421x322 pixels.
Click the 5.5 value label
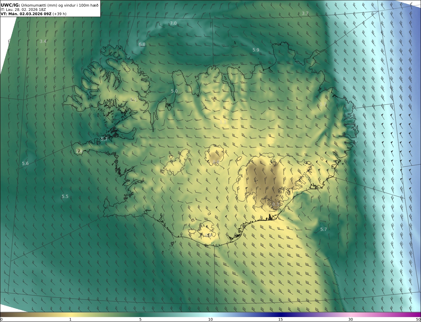point(65,196)
